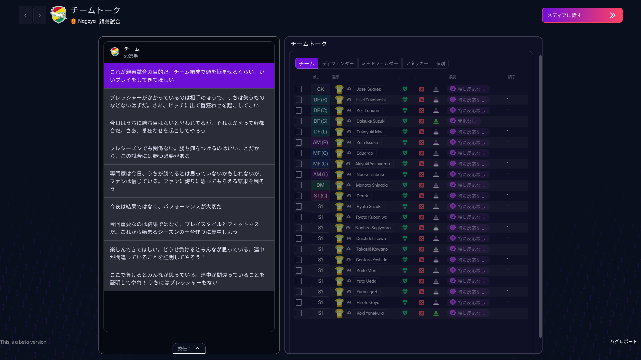641x360 pixels.
Task: Tick the checkbox for Daisuke Suzuki
Action: coord(299,121)
